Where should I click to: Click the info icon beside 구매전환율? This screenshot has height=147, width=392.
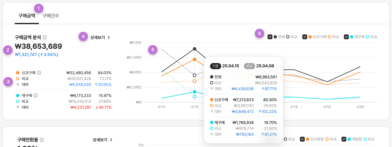point(42,140)
